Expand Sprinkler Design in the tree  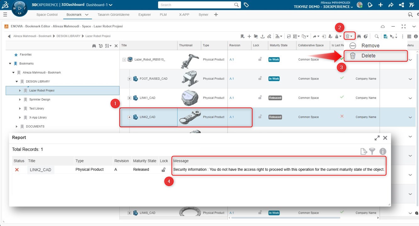tap(20, 100)
